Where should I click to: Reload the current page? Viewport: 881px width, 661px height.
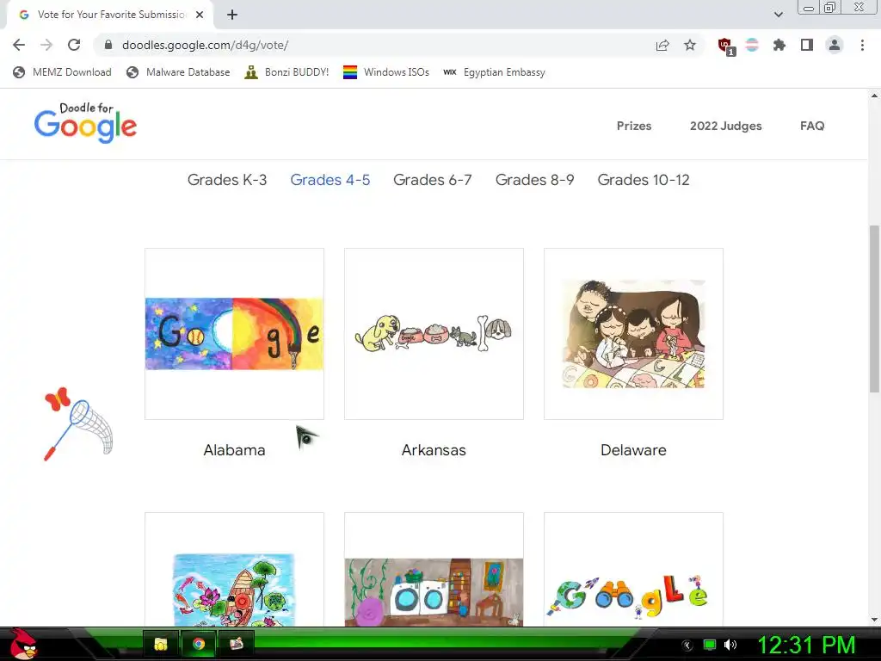coord(74,45)
